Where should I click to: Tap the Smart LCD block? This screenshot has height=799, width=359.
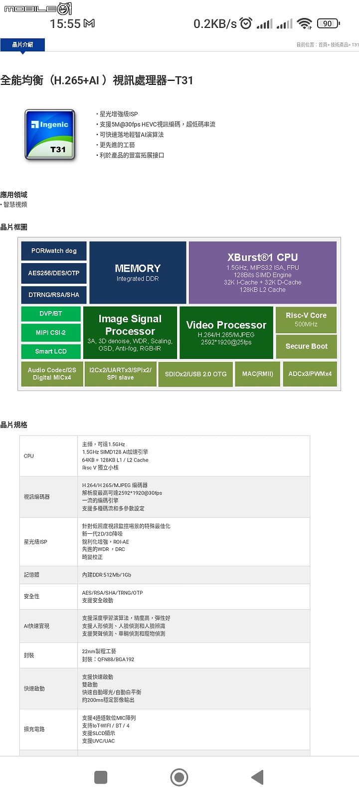click(51, 352)
